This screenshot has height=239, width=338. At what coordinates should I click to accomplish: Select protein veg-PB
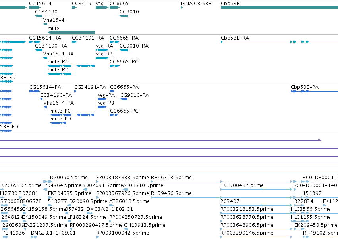point(106,103)
